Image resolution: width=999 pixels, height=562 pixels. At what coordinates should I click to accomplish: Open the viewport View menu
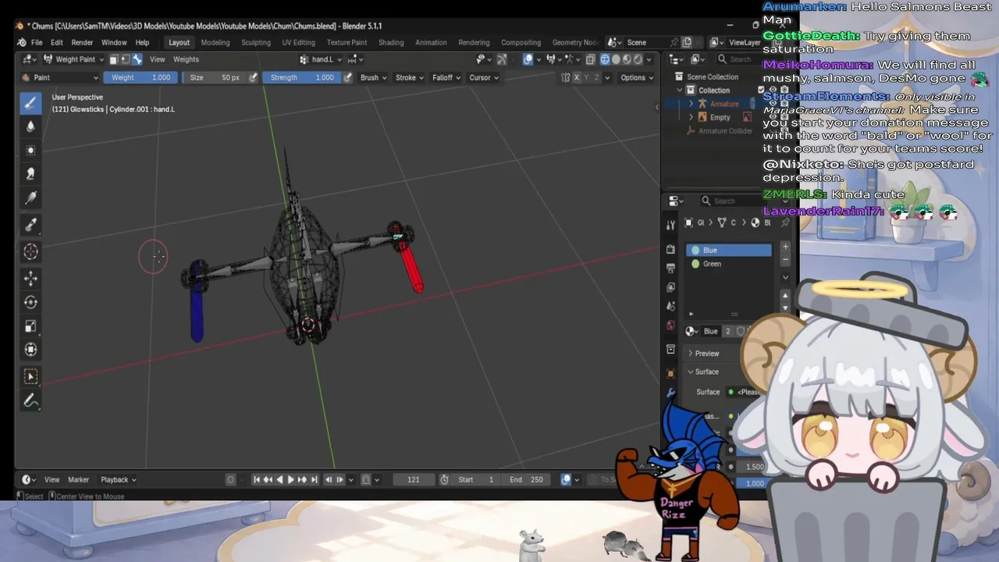coord(158,59)
